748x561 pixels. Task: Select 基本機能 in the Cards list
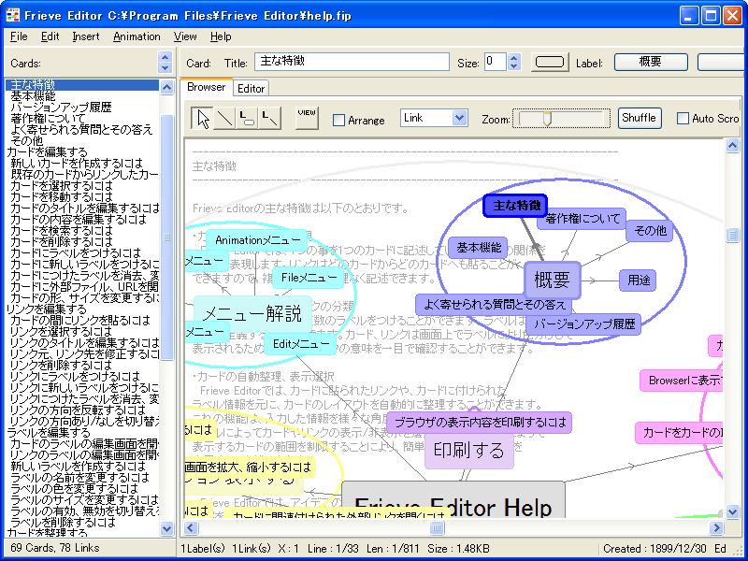33,96
